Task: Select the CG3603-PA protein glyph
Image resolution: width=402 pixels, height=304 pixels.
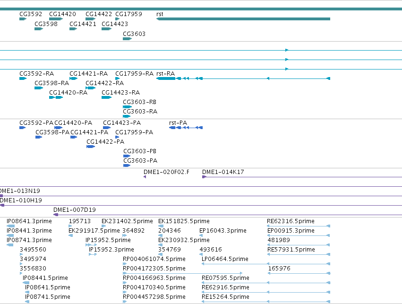Action: (x=127, y=166)
